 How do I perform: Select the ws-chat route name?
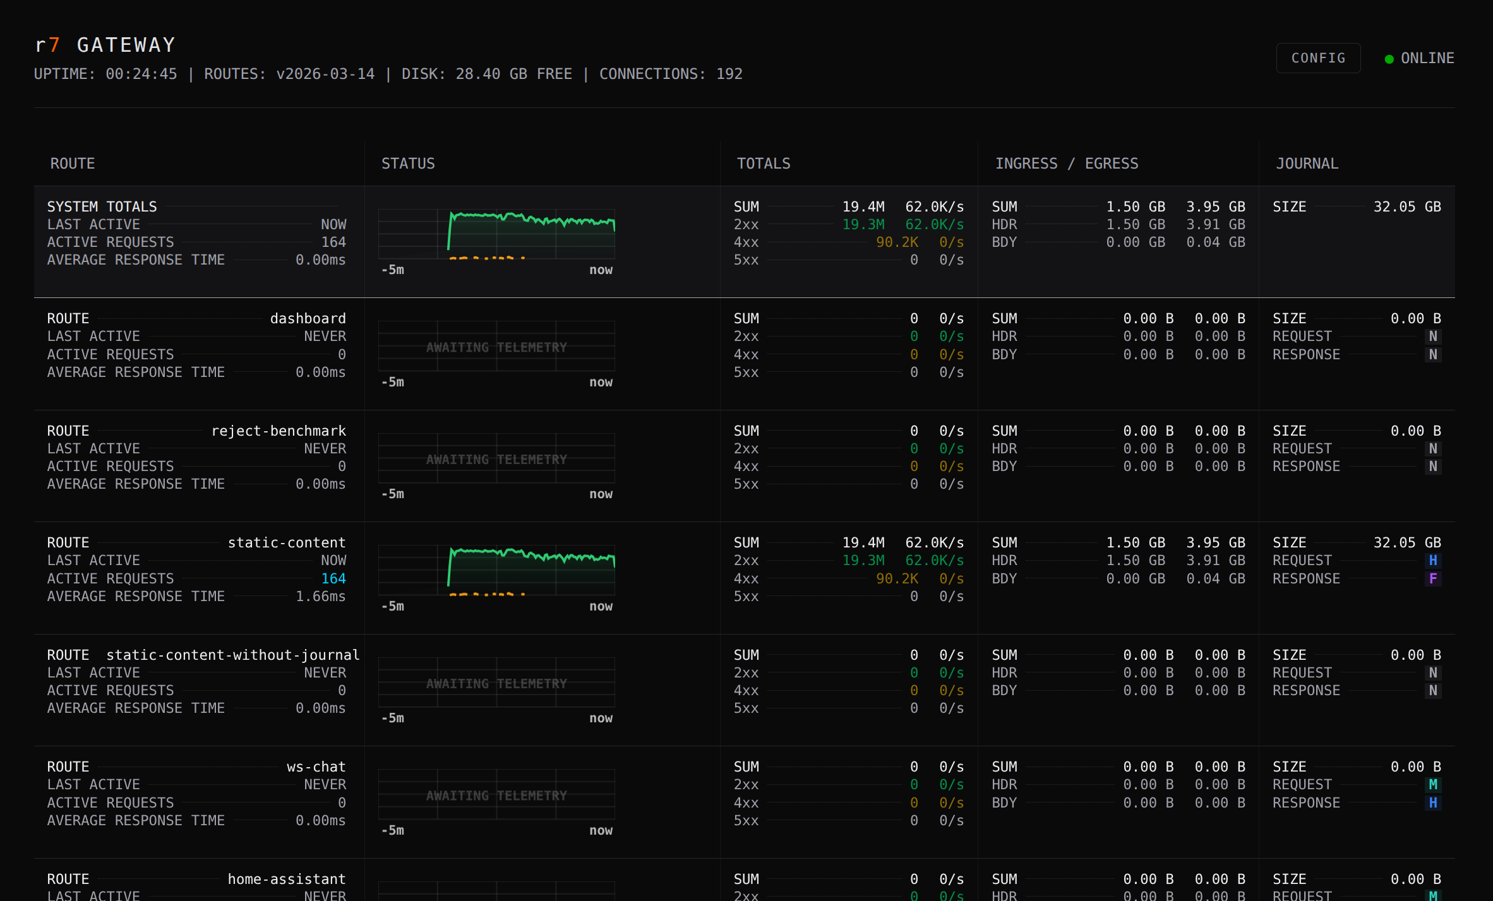coord(316,767)
